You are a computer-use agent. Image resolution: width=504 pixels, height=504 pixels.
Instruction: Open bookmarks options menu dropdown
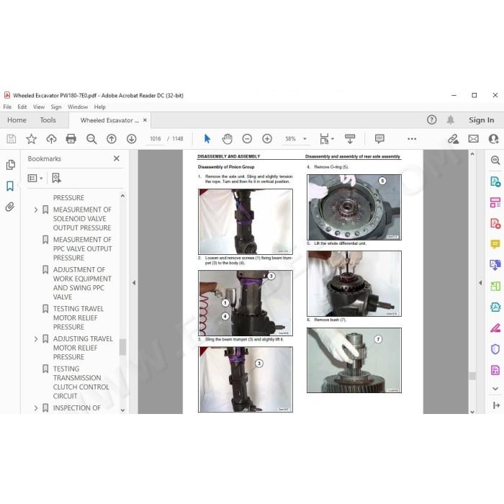[x=35, y=178]
